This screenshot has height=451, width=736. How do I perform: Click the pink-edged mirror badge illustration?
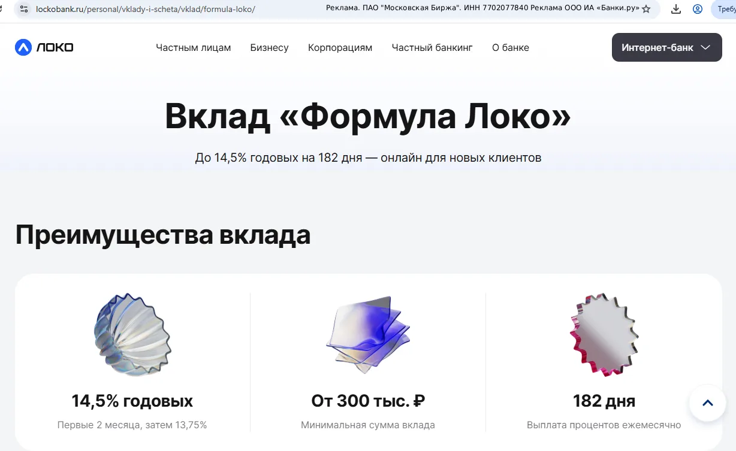(604, 335)
